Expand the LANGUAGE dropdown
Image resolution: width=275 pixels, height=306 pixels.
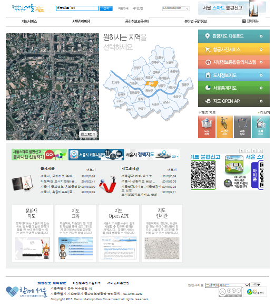(176, 8)
